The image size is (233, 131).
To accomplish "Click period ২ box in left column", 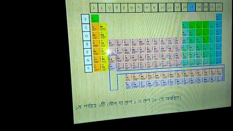I will coord(86,27).
